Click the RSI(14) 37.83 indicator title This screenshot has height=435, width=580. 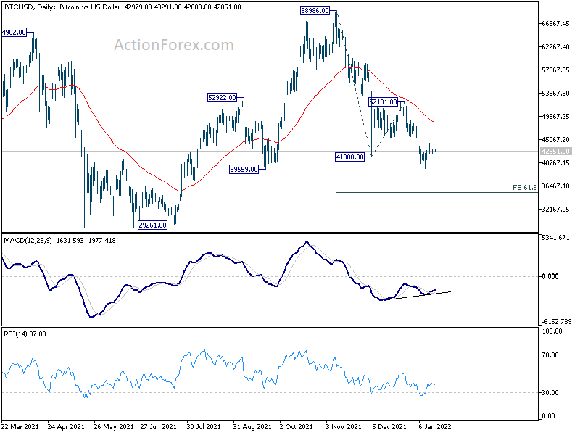pos(25,334)
